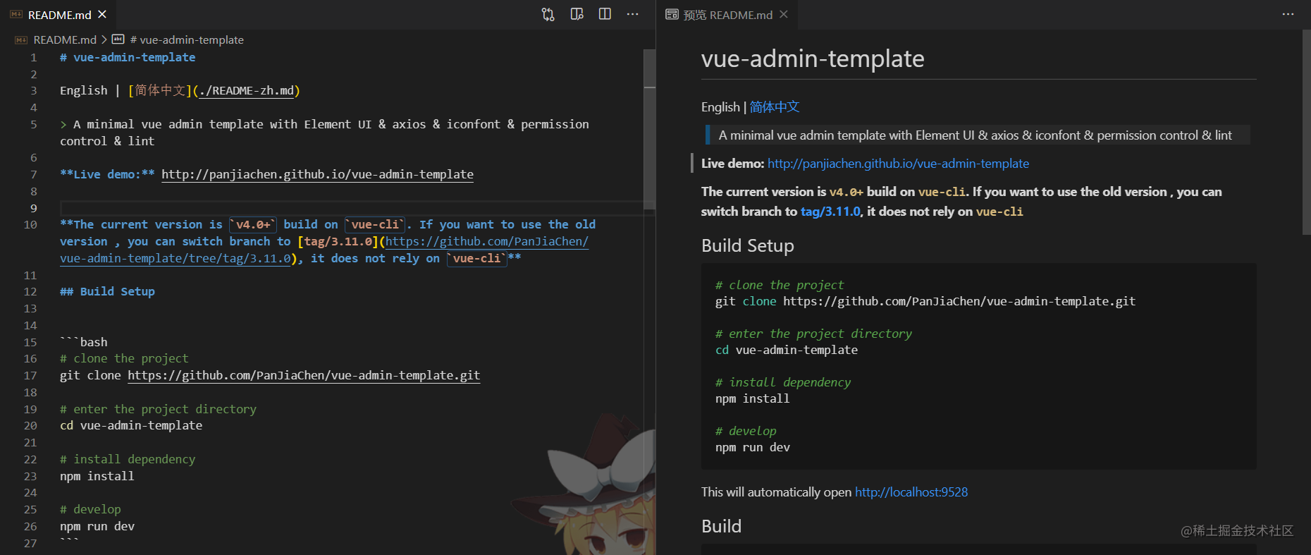Open the # vue-admin-template breadcrumb symbol
The image size is (1311, 555).
tap(187, 39)
